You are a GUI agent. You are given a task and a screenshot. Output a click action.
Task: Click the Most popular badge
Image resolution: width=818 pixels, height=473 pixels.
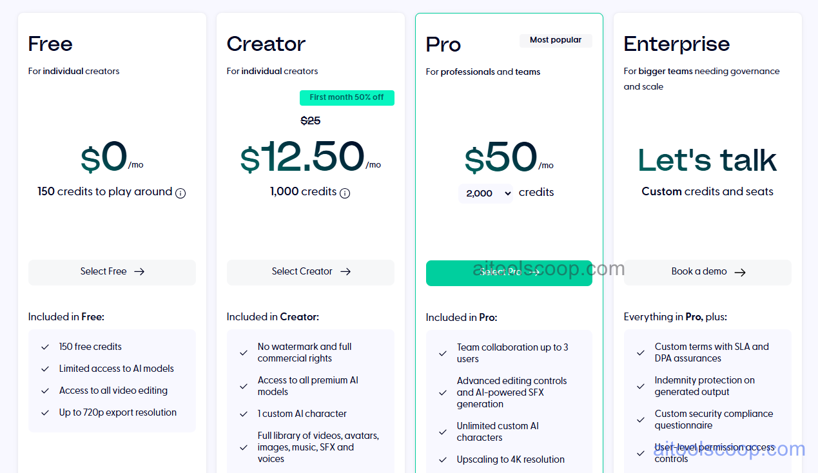point(556,40)
